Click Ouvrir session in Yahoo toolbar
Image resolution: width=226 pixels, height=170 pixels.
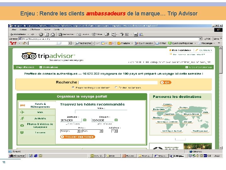tap(144, 43)
